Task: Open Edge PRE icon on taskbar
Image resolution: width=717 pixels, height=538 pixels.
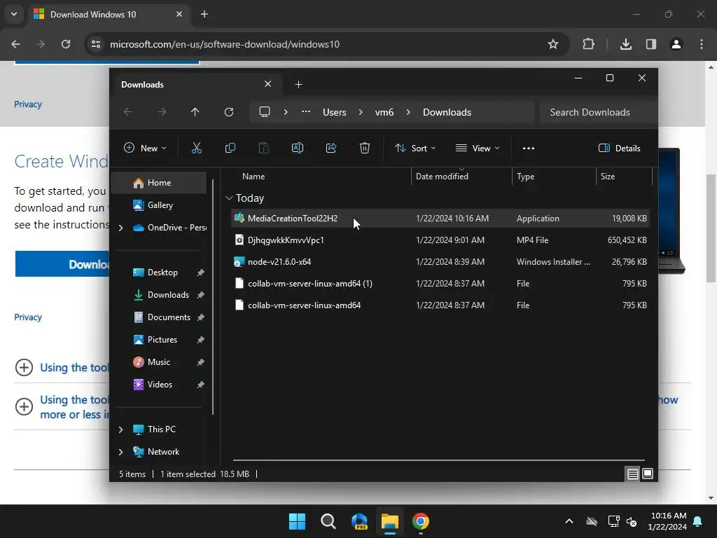Action: pos(359,521)
